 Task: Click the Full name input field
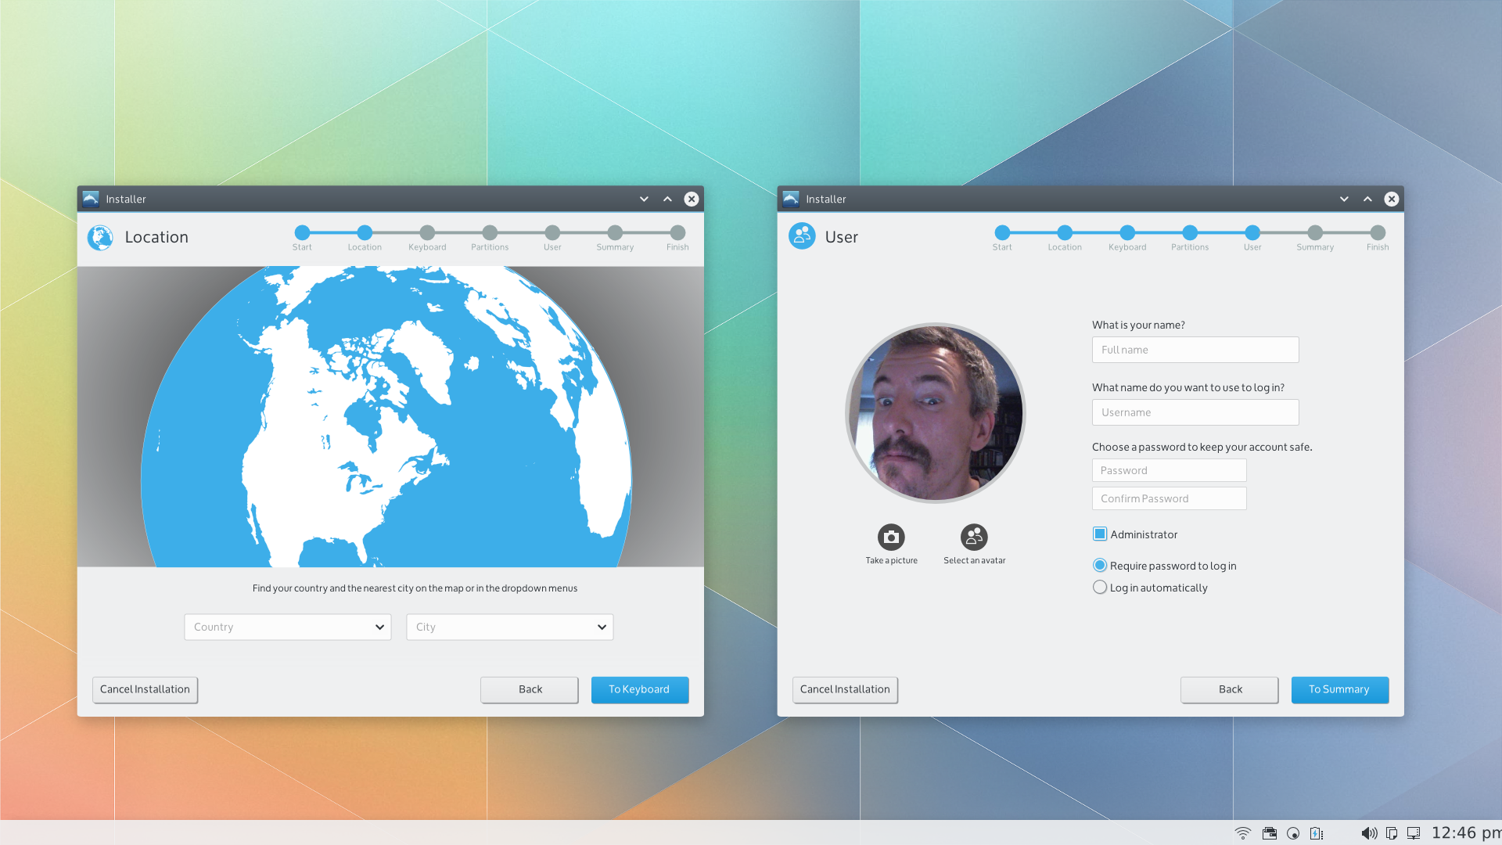coord(1195,350)
